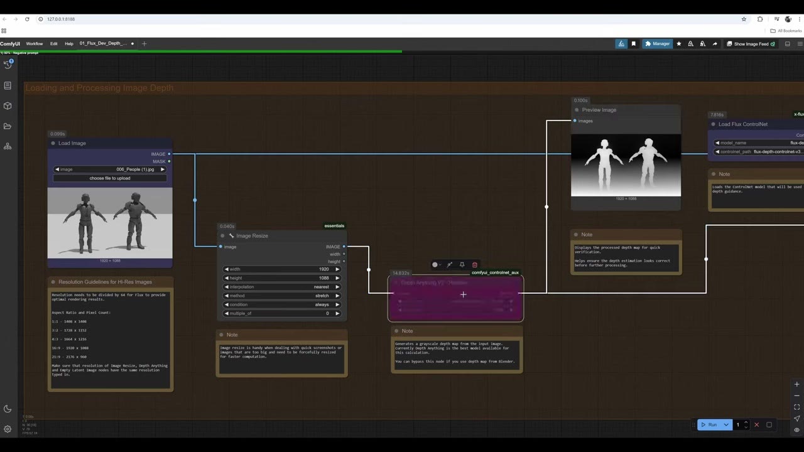
Task: Open the interpolation nearest selector
Action: point(282,287)
